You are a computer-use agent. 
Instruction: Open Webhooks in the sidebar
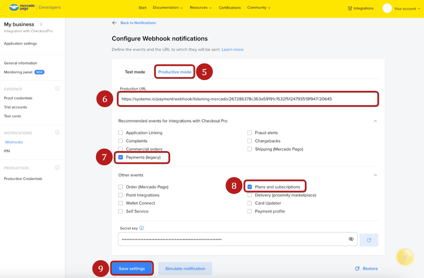point(14,142)
